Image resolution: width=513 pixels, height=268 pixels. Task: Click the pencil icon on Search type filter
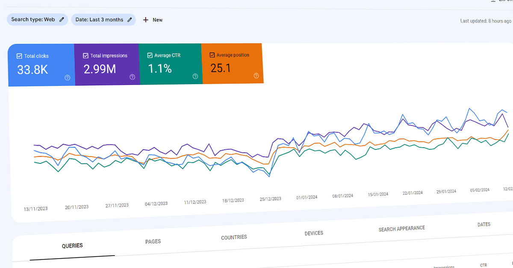[62, 20]
